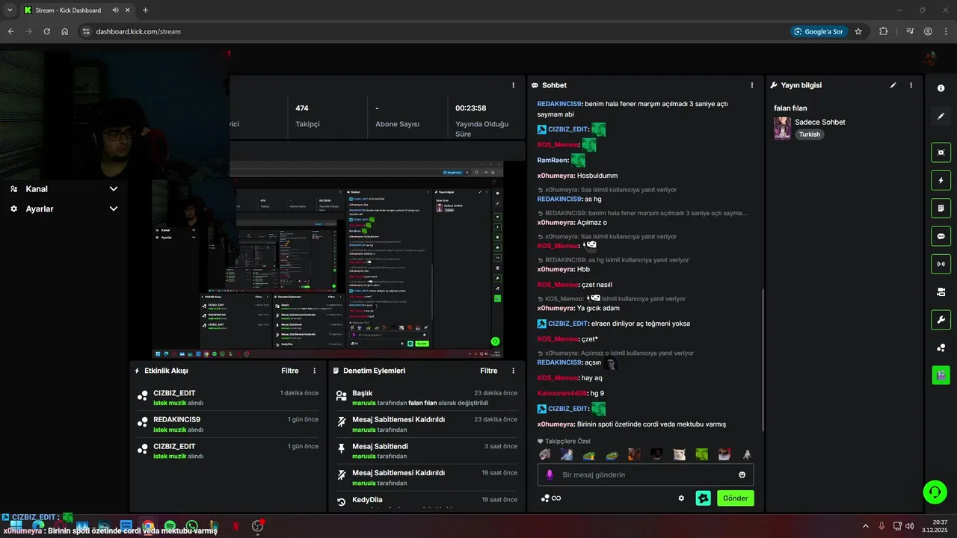Toggle the broadcast signal panel icon
The height and width of the screenshot is (538, 957).
pyautogui.click(x=941, y=264)
